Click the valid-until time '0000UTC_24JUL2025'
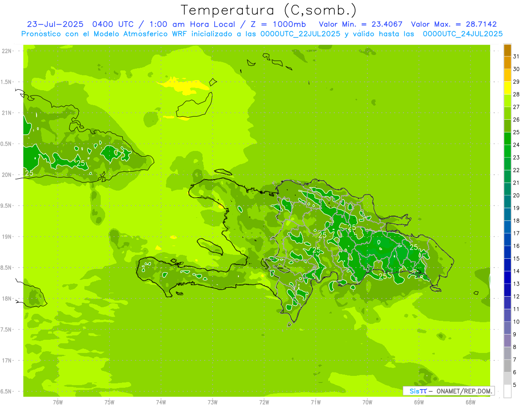The height and width of the screenshot is (408, 528). [x=462, y=34]
